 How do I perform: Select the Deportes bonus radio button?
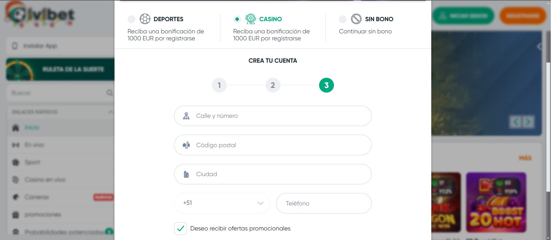tap(131, 19)
